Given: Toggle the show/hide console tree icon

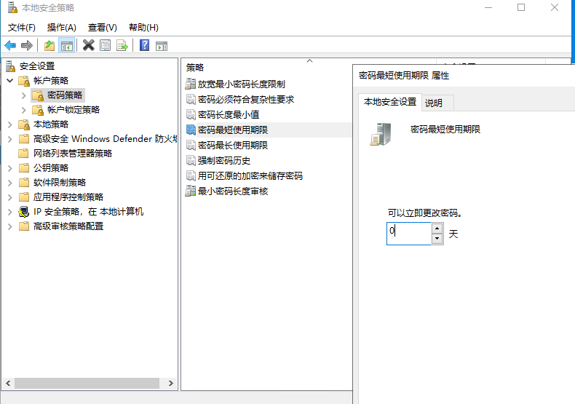Looking at the screenshot, I should (x=66, y=45).
